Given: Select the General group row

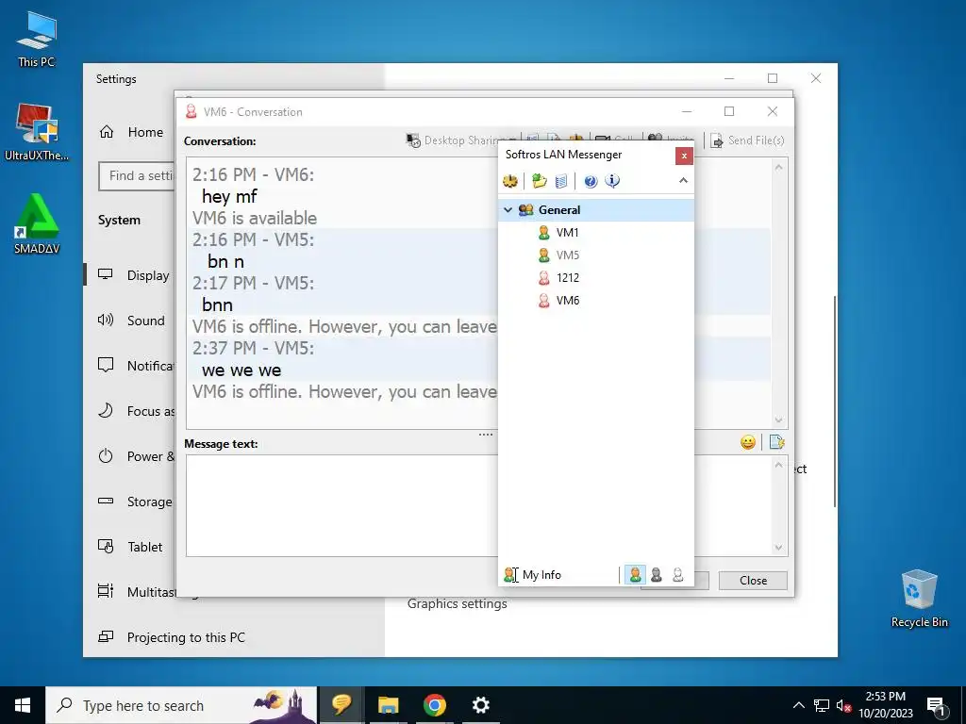Looking at the screenshot, I should pyautogui.click(x=596, y=210).
